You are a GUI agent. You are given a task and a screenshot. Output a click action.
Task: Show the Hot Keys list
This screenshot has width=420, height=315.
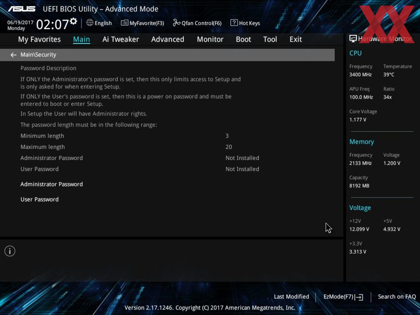(249, 23)
